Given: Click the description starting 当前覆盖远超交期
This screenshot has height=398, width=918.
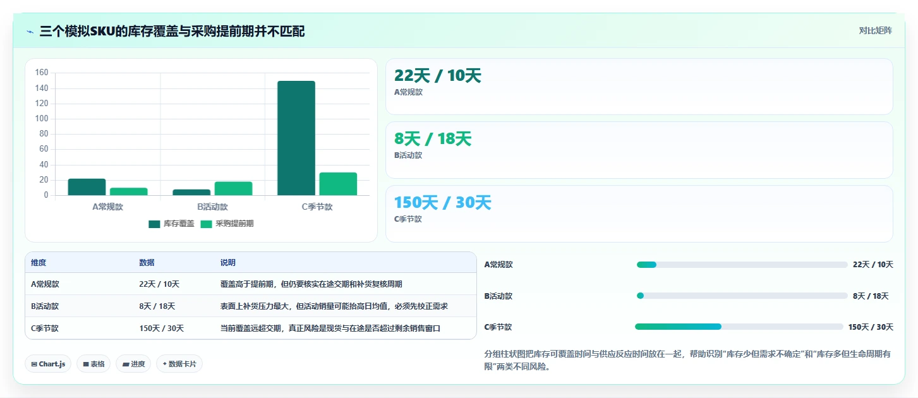Looking at the screenshot, I should tap(330, 329).
